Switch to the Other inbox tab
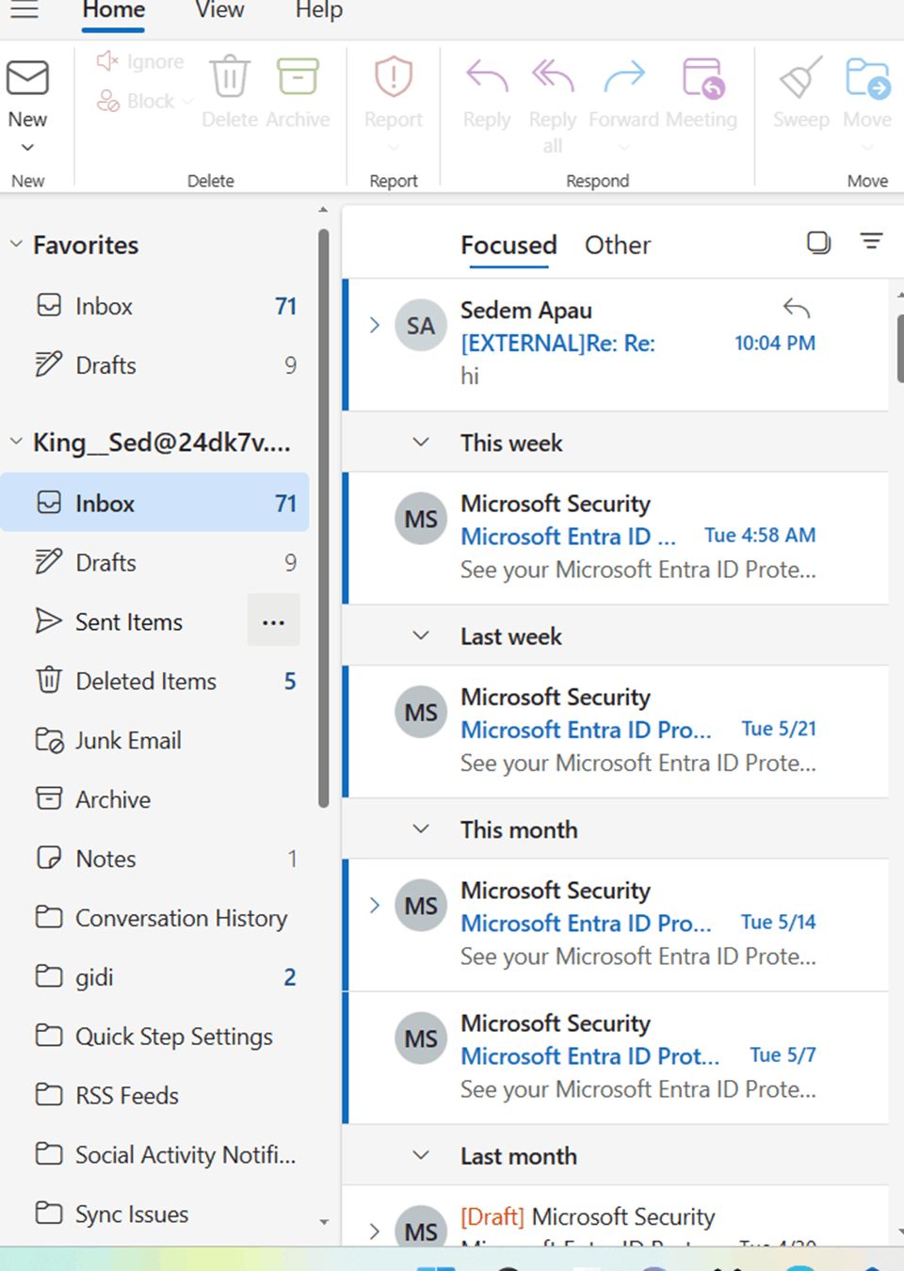The image size is (904, 1271). [x=617, y=245]
